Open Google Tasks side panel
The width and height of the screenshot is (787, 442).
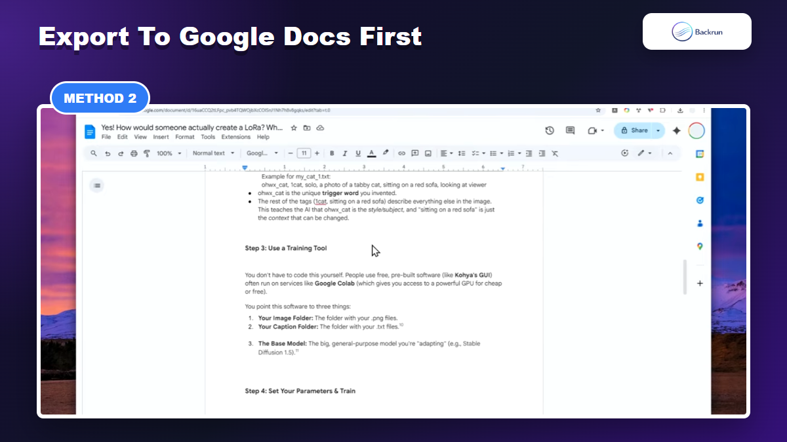pyautogui.click(x=700, y=200)
